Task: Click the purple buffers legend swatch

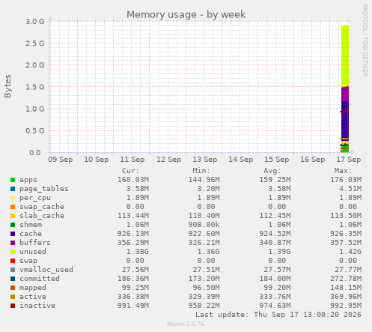Action: tap(13, 243)
